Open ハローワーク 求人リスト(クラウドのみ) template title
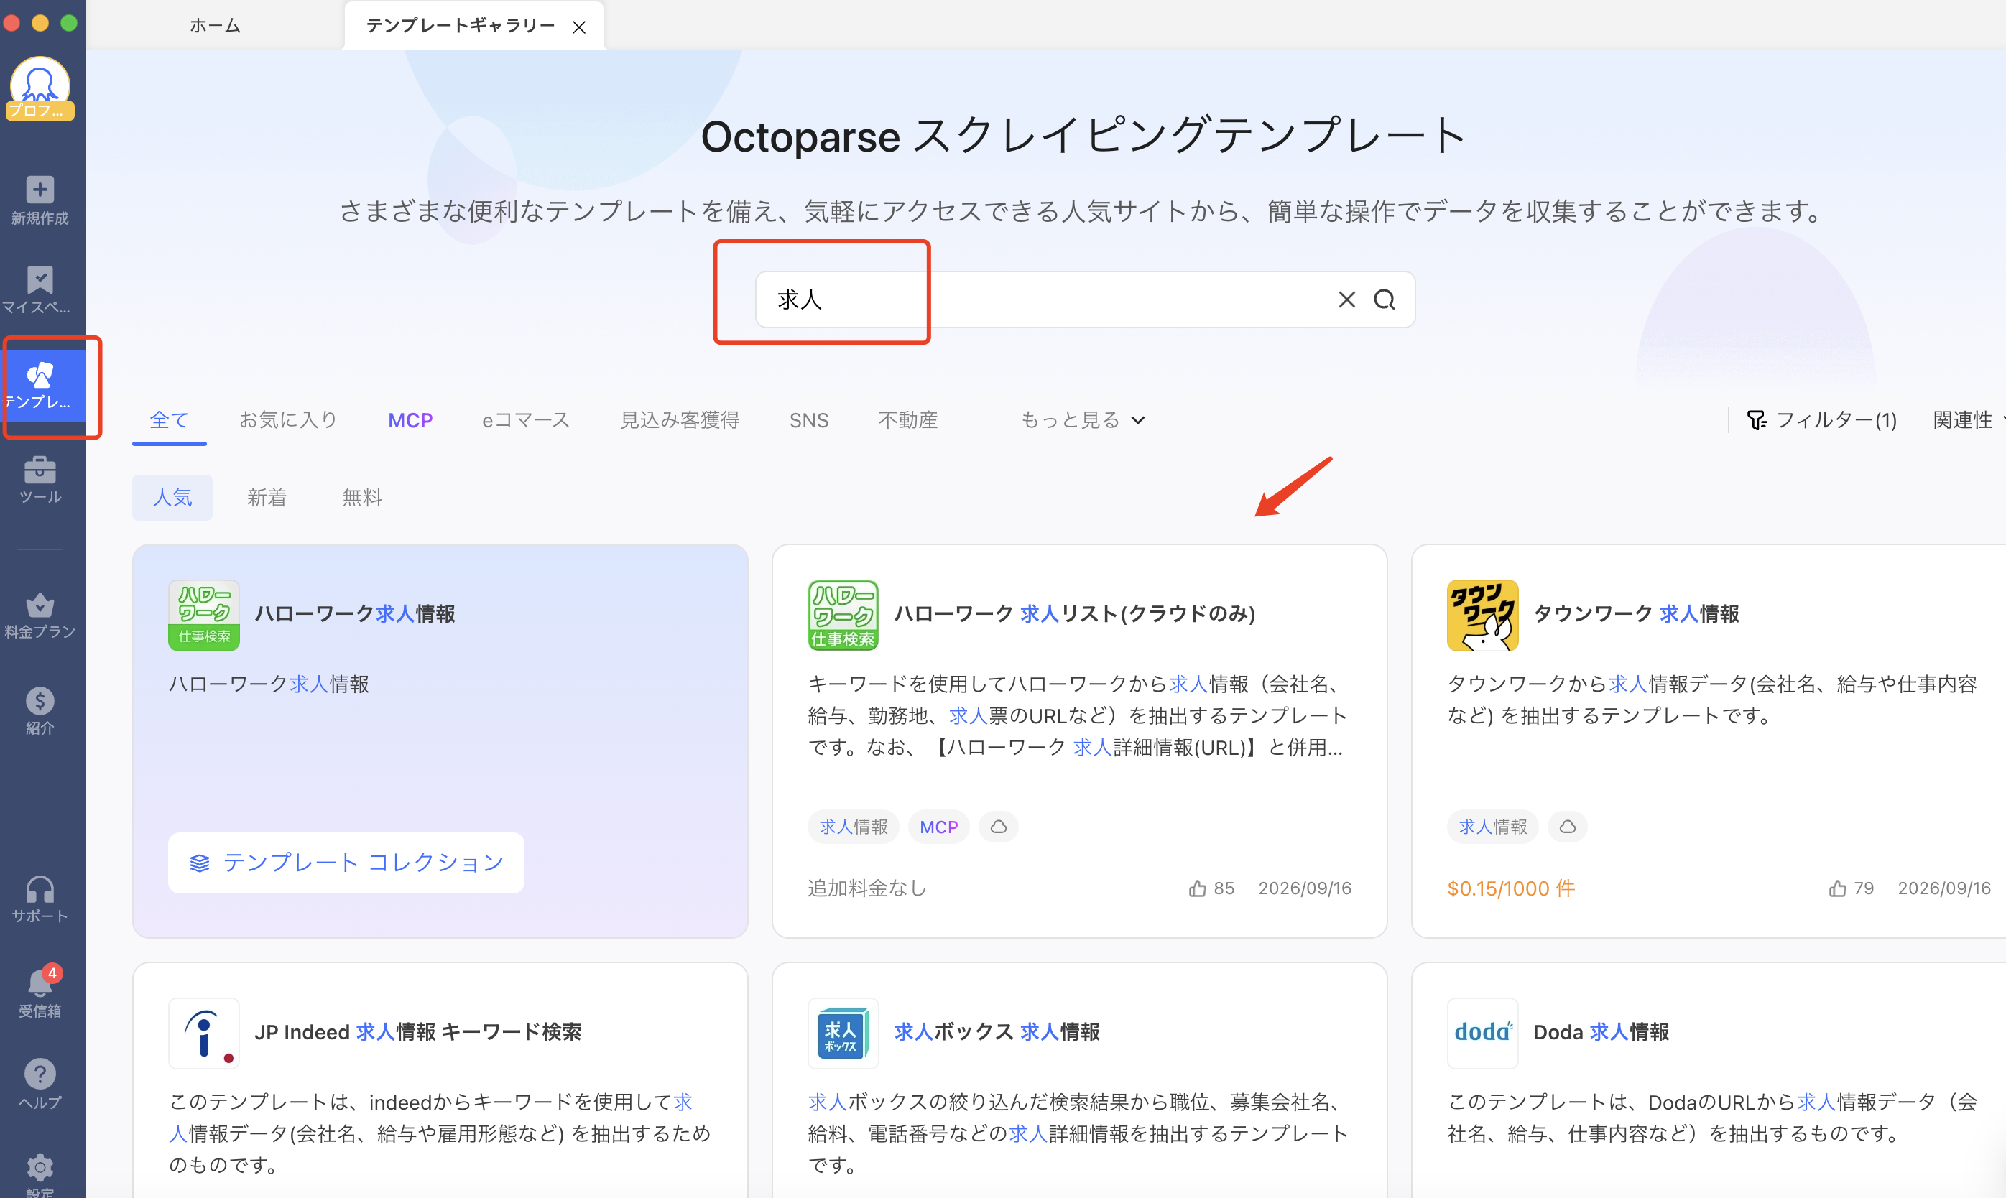 pos(1074,613)
